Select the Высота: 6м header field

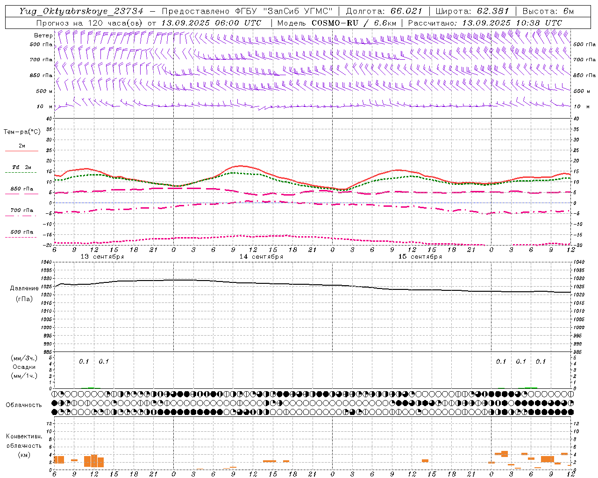[548, 11]
